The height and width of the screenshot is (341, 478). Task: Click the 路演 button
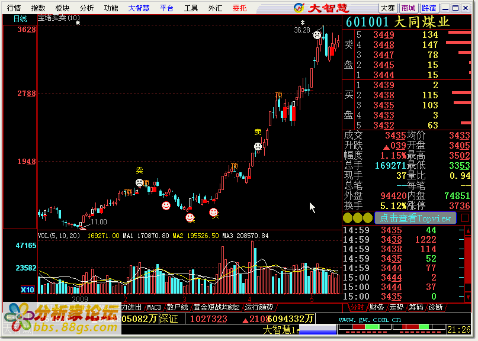tap(429, 8)
